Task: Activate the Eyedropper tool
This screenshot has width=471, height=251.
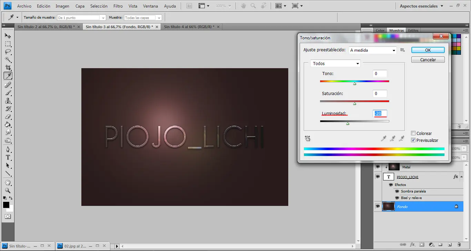Action: [8, 76]
